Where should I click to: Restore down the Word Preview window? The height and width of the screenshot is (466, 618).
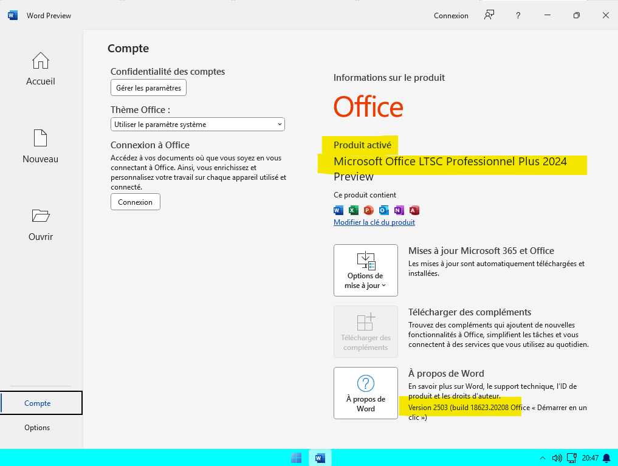[577, 15]
